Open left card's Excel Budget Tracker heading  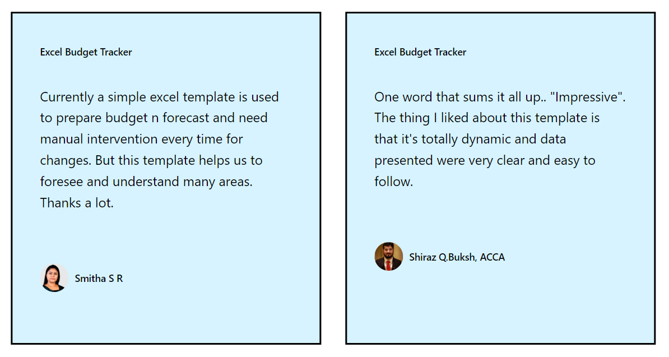[86, 52]
